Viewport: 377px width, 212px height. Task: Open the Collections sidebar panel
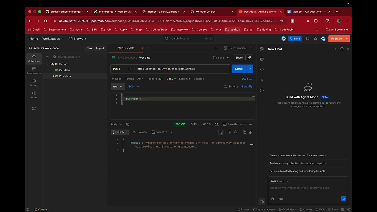(x=34, y=59)
